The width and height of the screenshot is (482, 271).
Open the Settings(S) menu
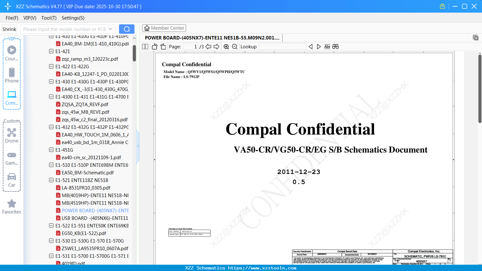[73, 18]
